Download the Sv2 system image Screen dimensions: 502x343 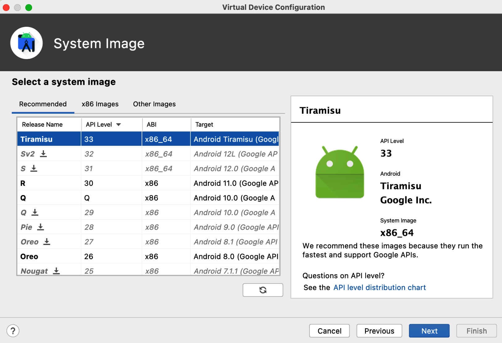coord(44,153)
